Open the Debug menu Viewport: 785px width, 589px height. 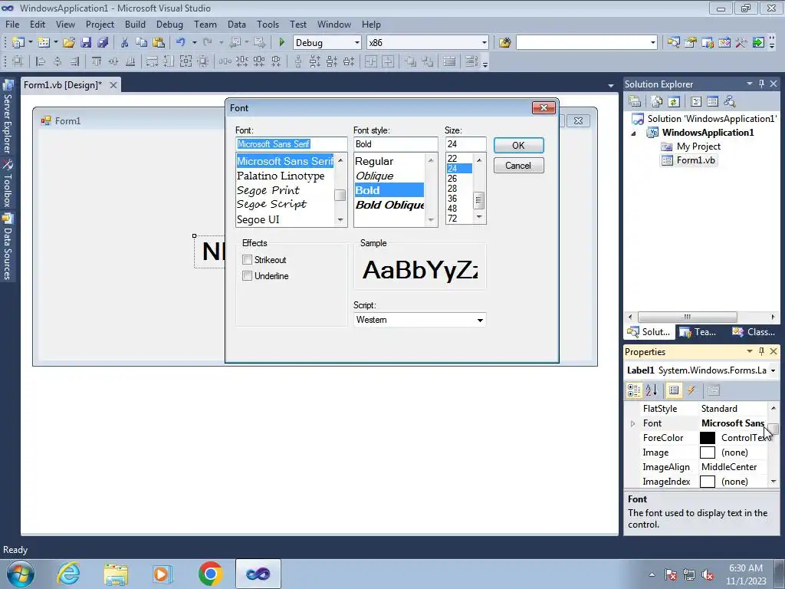169,24
